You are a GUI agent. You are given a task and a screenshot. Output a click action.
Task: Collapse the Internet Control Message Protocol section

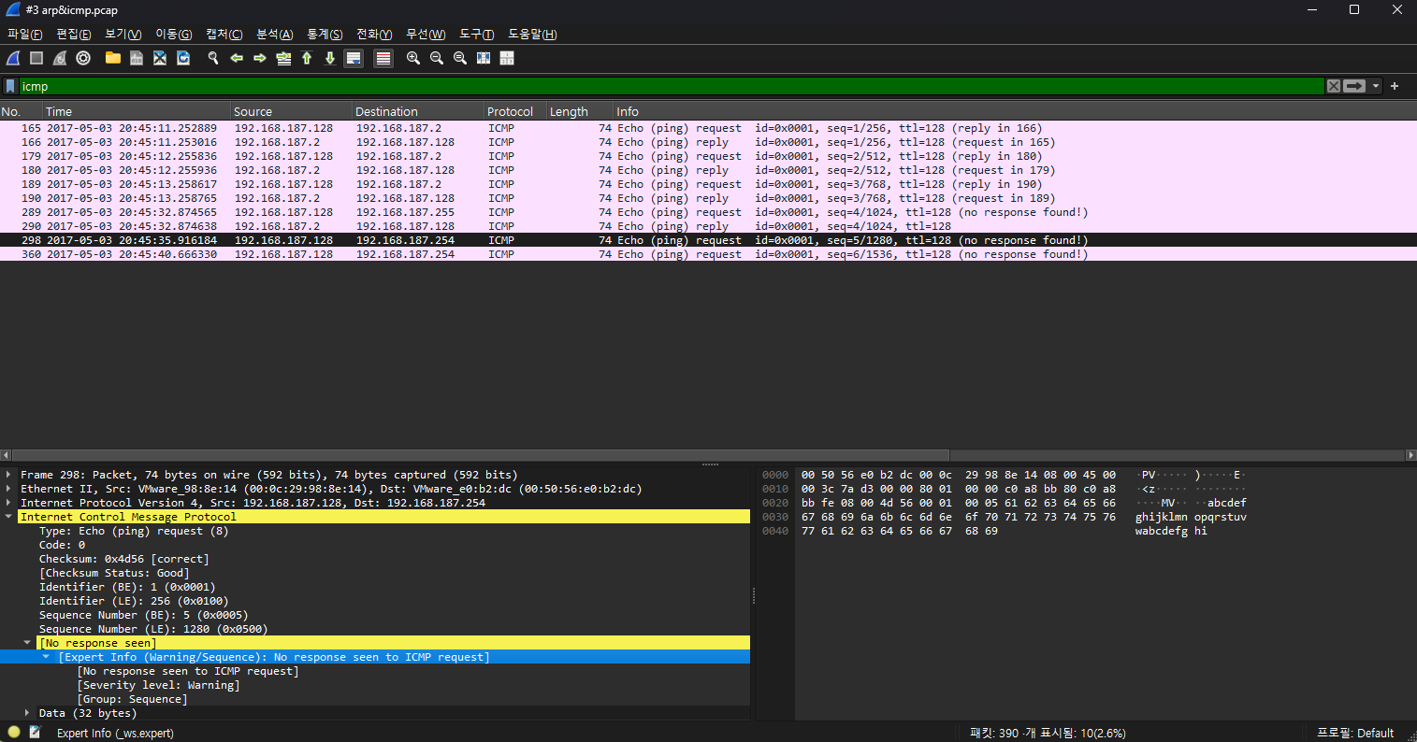click(x=9, y=517)
